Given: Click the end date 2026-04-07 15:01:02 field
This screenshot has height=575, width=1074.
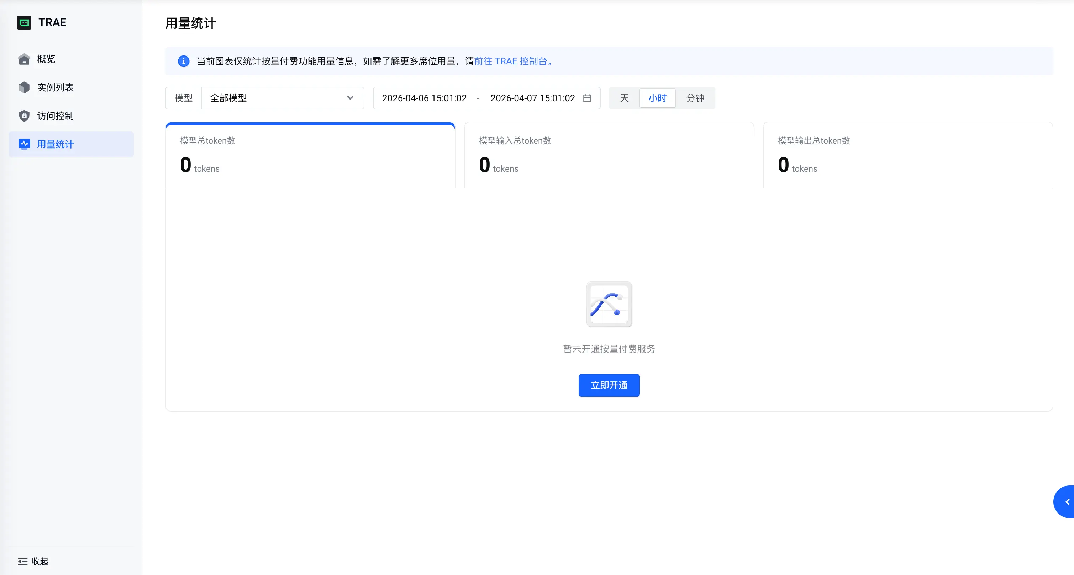Looking at the screenshot, I should (x=532, y=98).
